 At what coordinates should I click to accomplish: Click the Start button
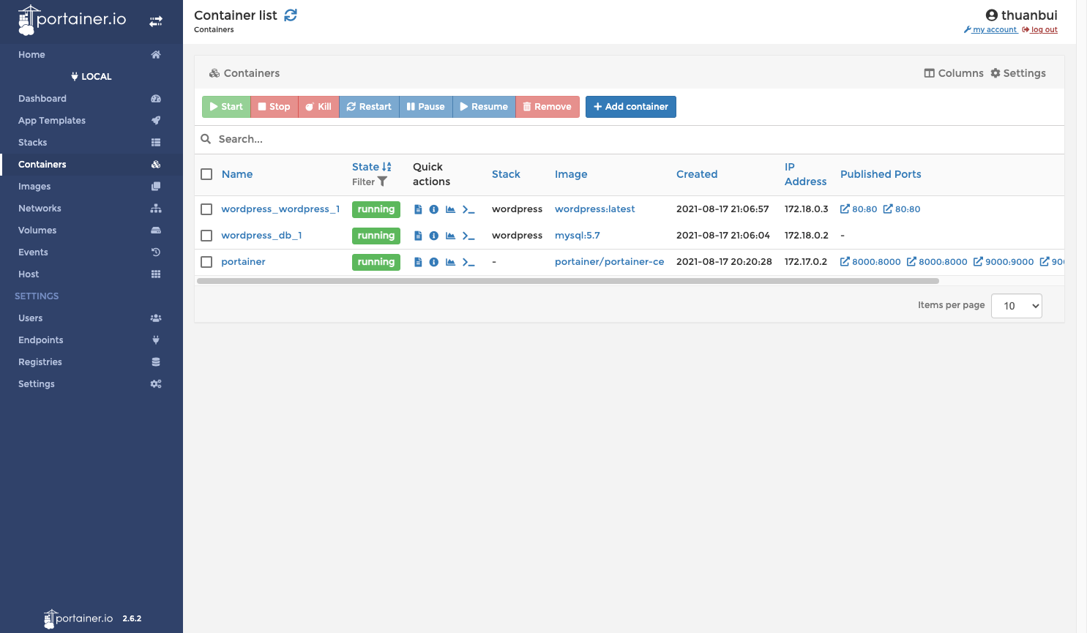click(x=226, y=107)
